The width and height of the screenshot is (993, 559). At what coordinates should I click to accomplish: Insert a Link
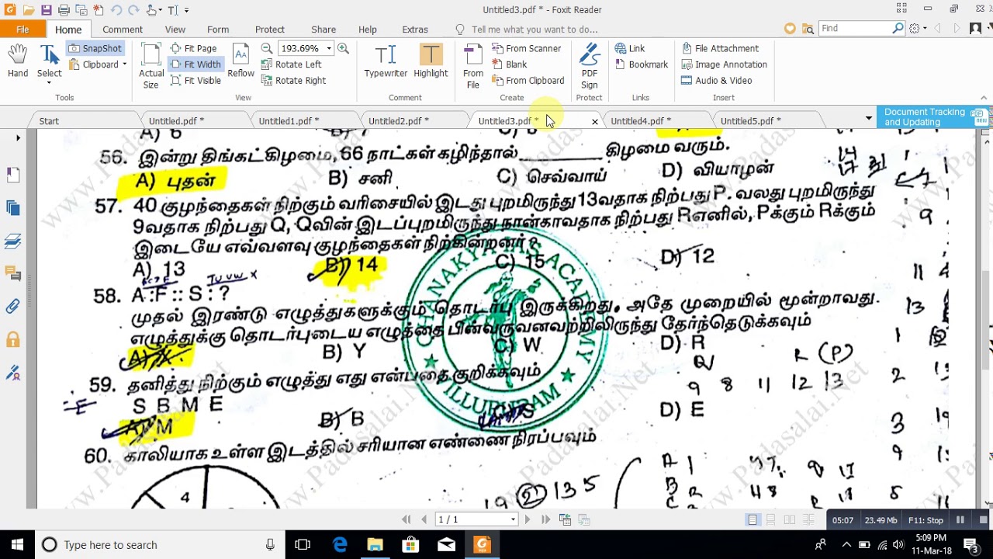click(x=629, y=48)
